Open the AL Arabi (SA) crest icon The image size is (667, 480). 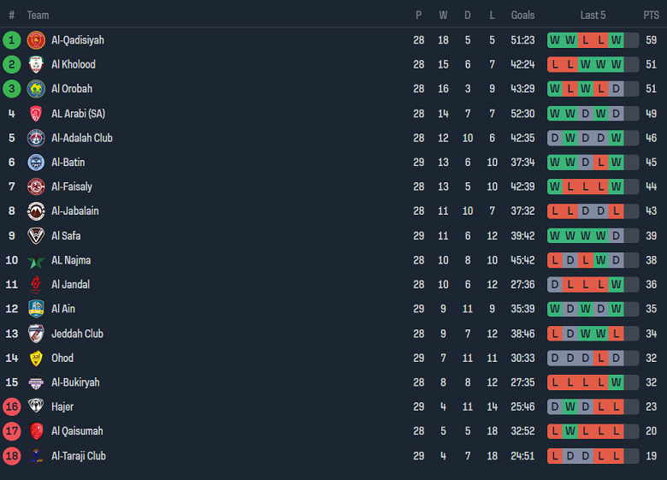pyautogui.click(x=36, y=114)
